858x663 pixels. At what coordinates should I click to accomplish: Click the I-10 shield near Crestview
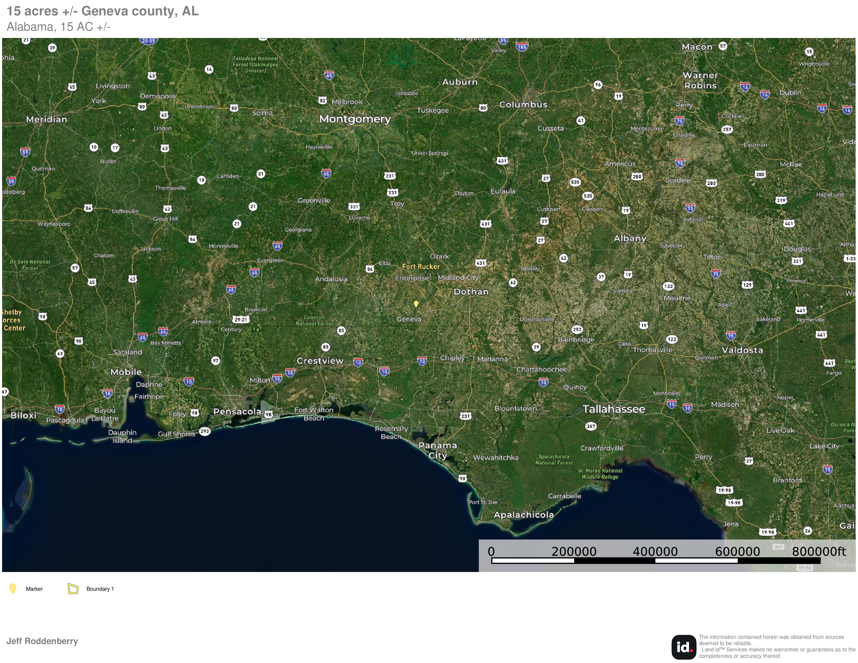click(x=358, y=362)
